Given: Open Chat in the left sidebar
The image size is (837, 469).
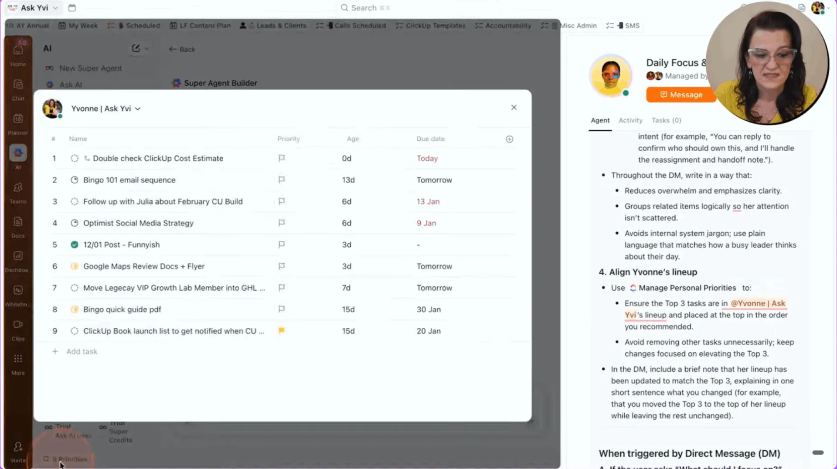Looking at the screenshot, I should [18, 89].
